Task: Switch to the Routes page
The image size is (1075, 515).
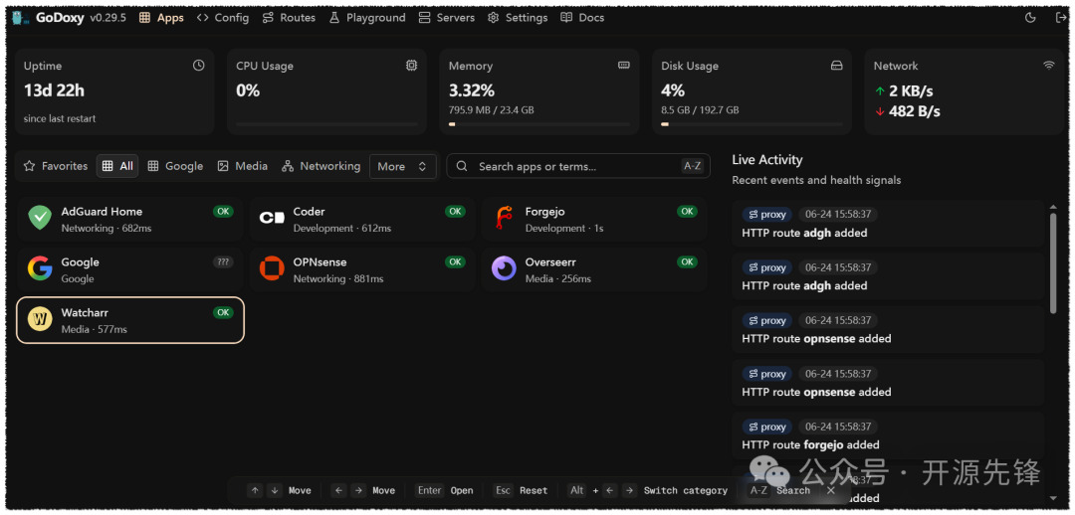Action: pyautogui.click(x=289, y=18)
